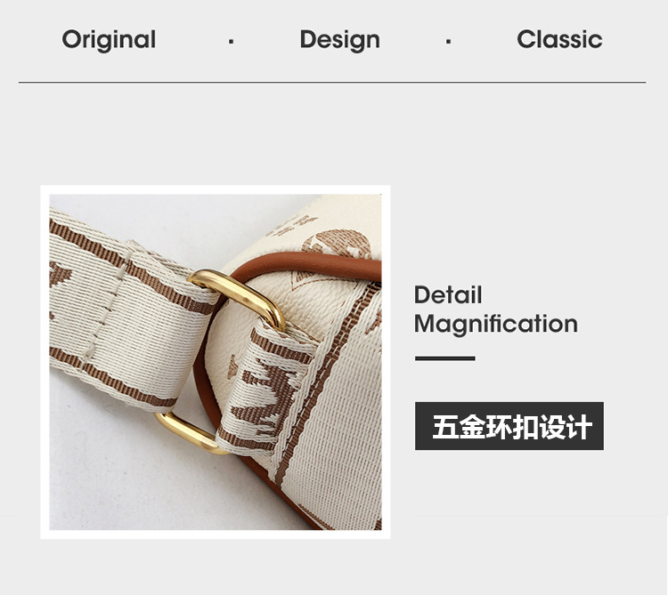Viewport: 668px width, 595px height.
Task: Click the brown logo print on the bag
Action: click(x=337, y=245)
